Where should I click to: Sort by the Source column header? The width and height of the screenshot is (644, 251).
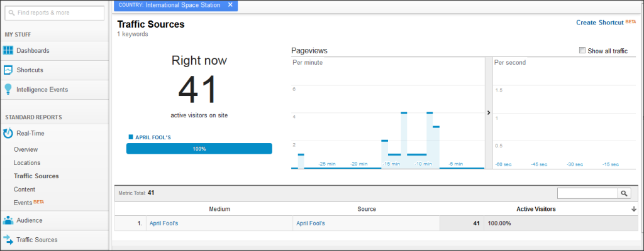coord(367,209)
